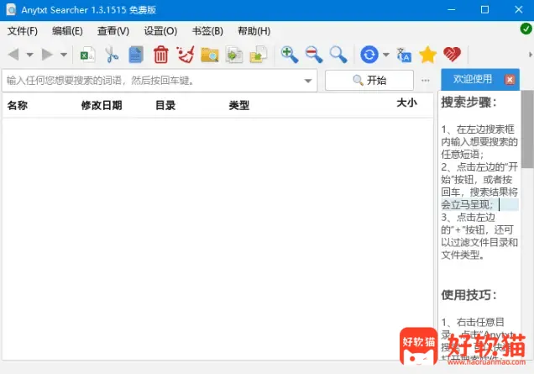Expand the search history dropdown arrow

pos(308,81)
